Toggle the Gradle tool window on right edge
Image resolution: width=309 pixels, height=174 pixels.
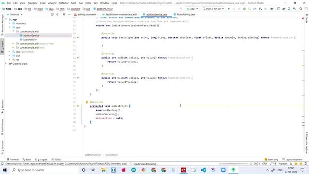click(x=307, y=18)
